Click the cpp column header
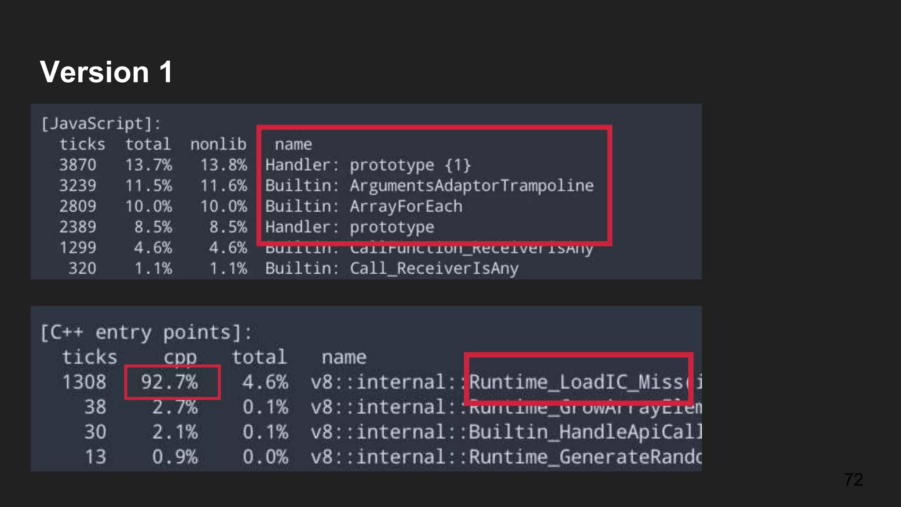The width and height of the screenshot is (901, 507). coord(180,357)
